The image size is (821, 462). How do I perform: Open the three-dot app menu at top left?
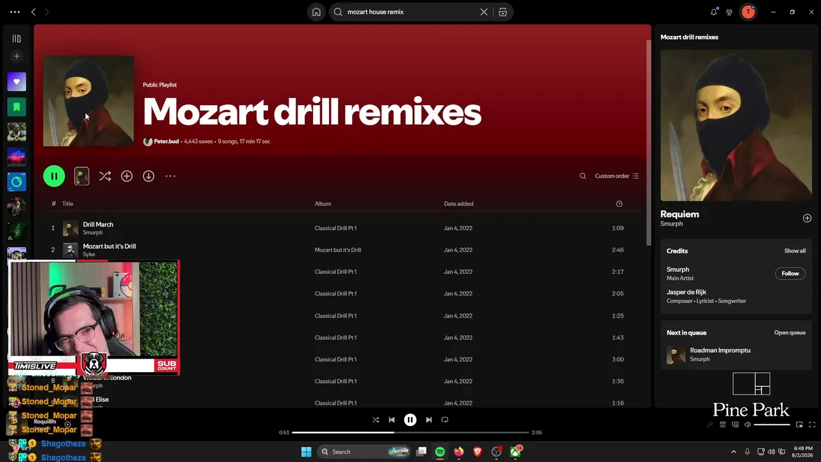[x=15, y=12]
